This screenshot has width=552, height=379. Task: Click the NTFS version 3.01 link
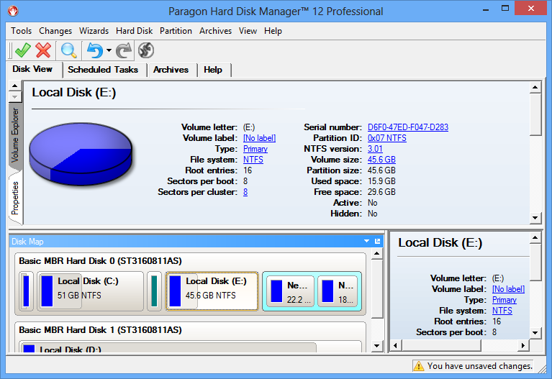375,149
